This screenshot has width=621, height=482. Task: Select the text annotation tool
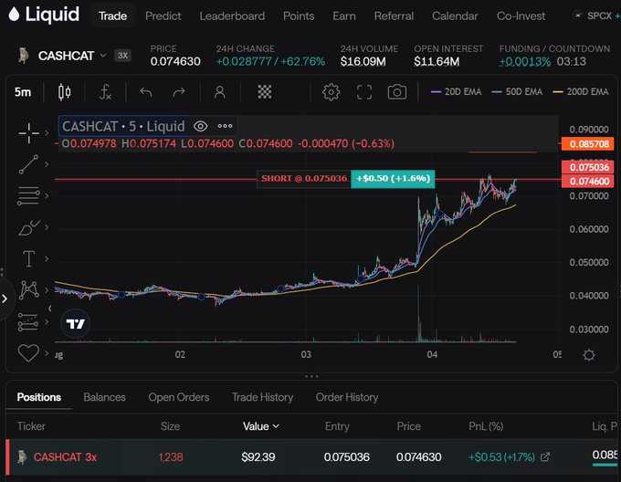[28, 259]
